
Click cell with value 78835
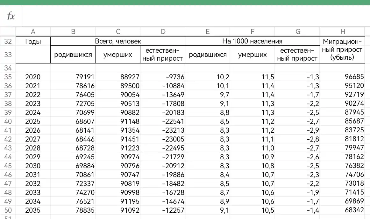coord(73,210)
